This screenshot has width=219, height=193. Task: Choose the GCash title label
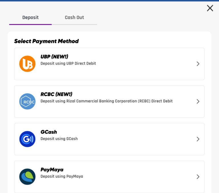click(49, 132)
